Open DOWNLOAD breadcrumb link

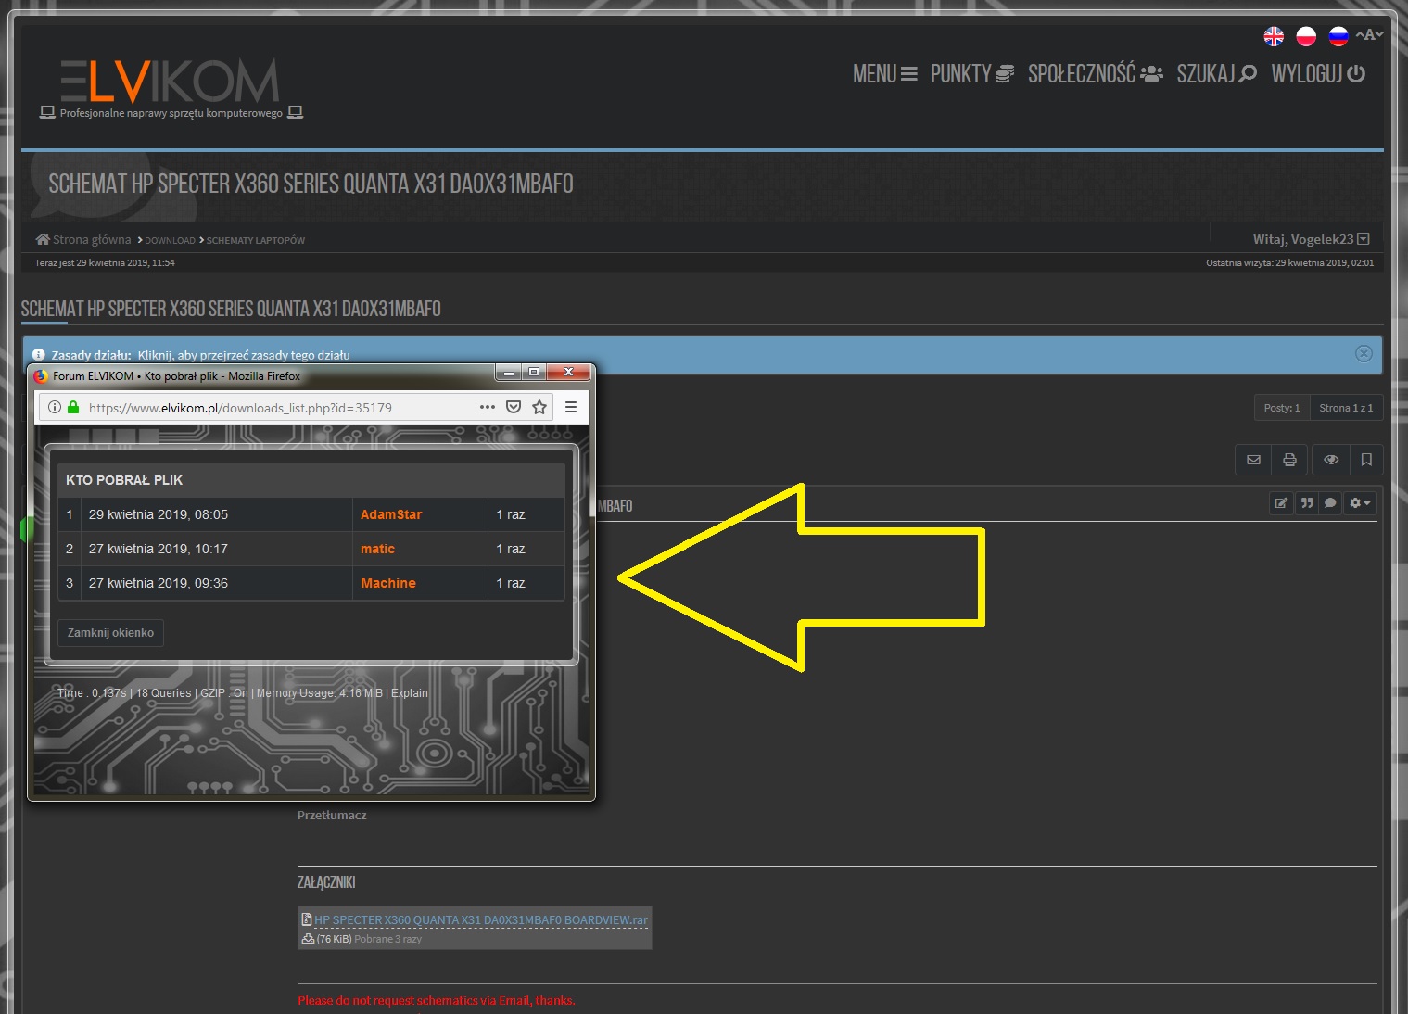click(x=170, y=240)
